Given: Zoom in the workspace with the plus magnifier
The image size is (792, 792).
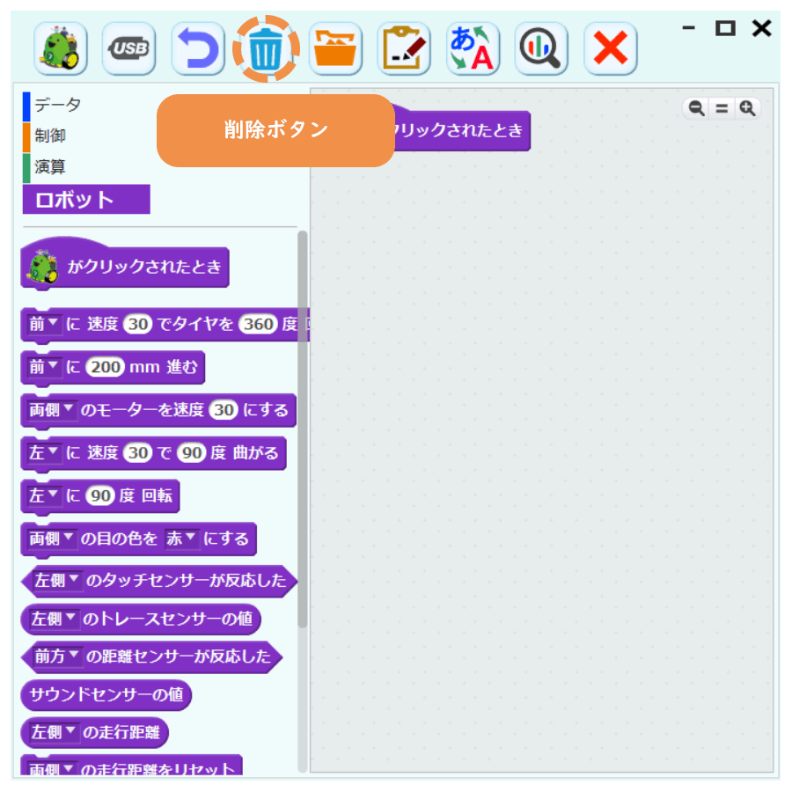Looking at the screenshot, I should coord(747,108).
